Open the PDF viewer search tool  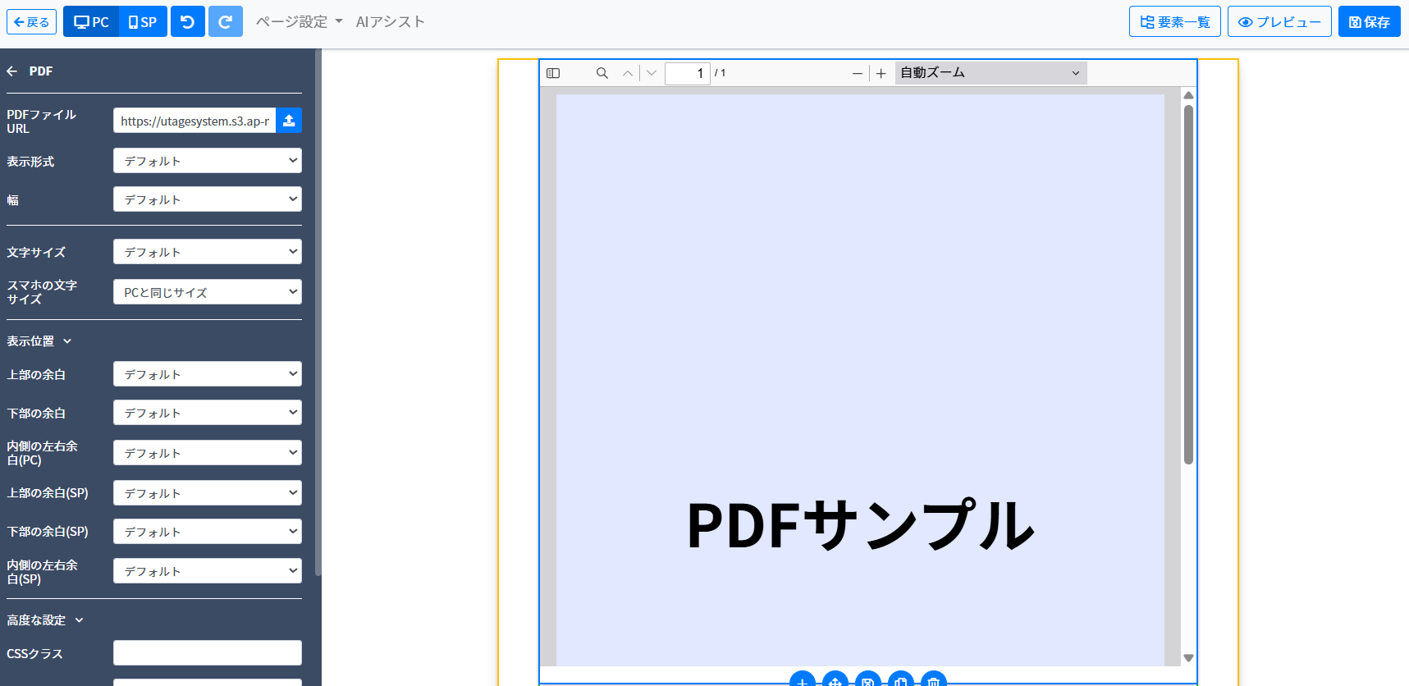click(x=602, y=73)
